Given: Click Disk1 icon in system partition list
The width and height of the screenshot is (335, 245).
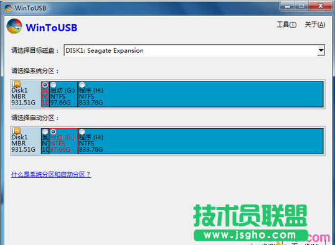Looking at the screenshot, I should pyautogui.click(x=16, y=84).
